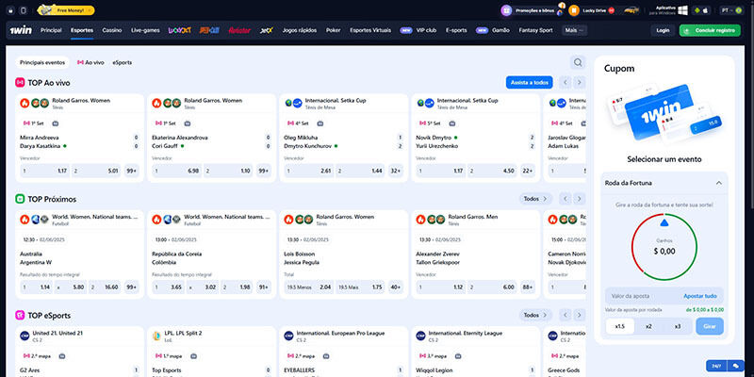Click the 1win logo
This screenshot has width=754, height=377.
(x=21, y=30)
